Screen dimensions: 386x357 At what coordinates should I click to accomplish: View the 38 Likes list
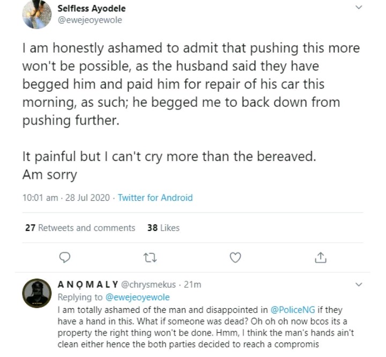pos(163,228)
